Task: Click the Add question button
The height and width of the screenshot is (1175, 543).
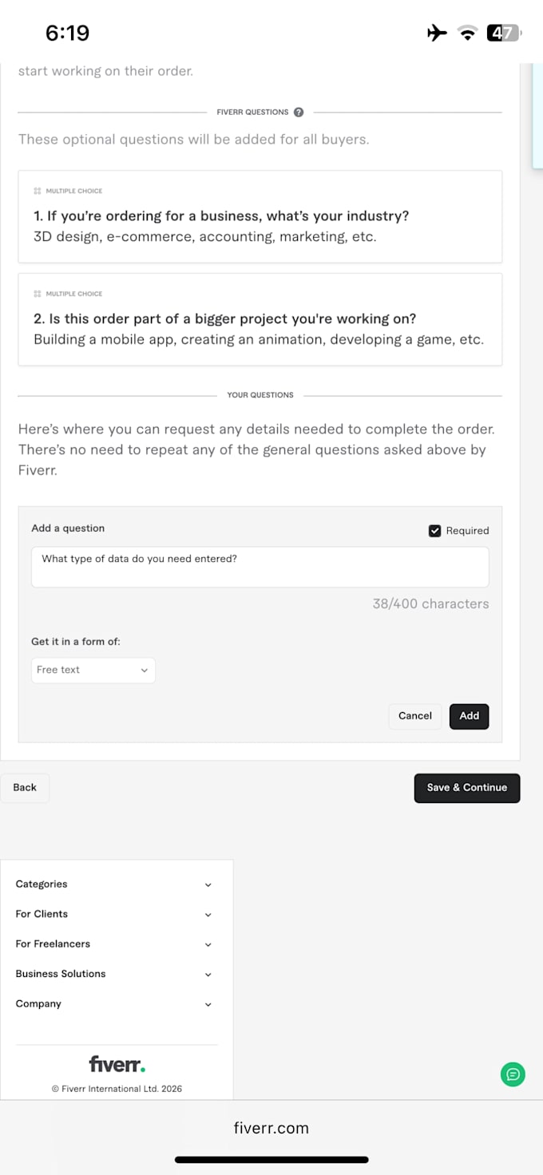Action: point(469,716)
